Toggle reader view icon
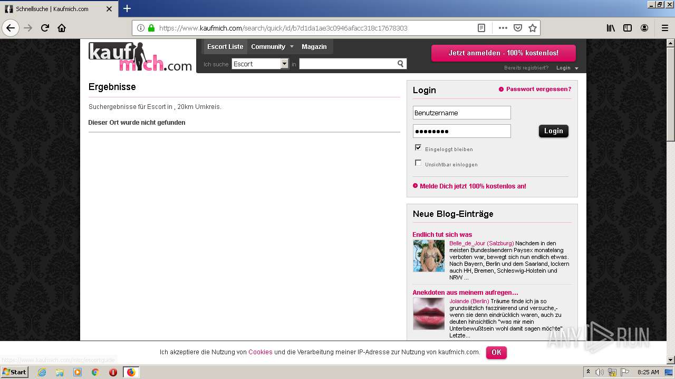 pyautogui.click(x=481, y=28)
